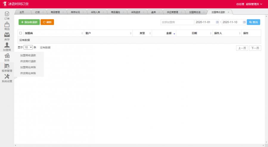268x147 pixels.
Task: Click the orange 刷新 refresh button
Action: coord(47,22)
